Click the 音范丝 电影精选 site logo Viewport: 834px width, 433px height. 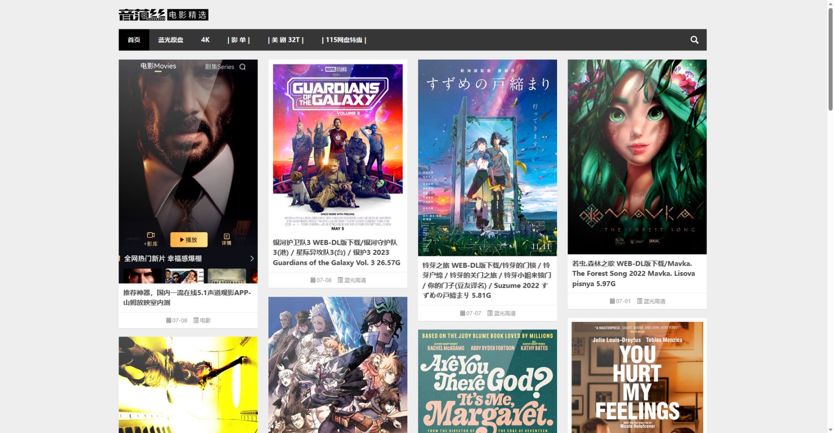pos(163,15)
